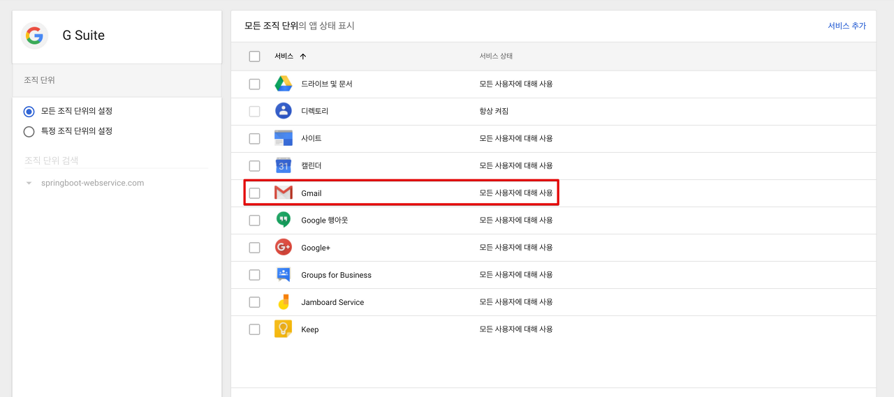This screenshot has width=894, height=397.
Task: Open the Gmail service name
Action: 312,193
